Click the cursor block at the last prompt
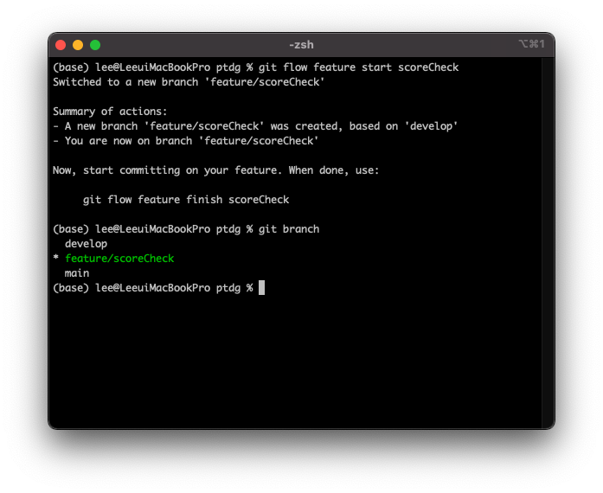603x493 pixels. 261,288
